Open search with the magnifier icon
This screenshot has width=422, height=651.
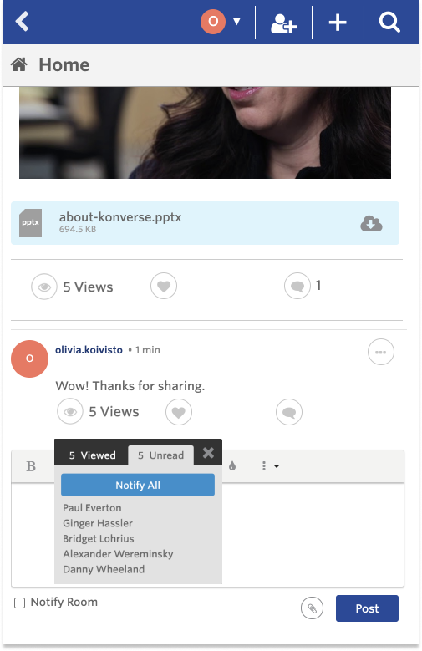tap(389, 22)
